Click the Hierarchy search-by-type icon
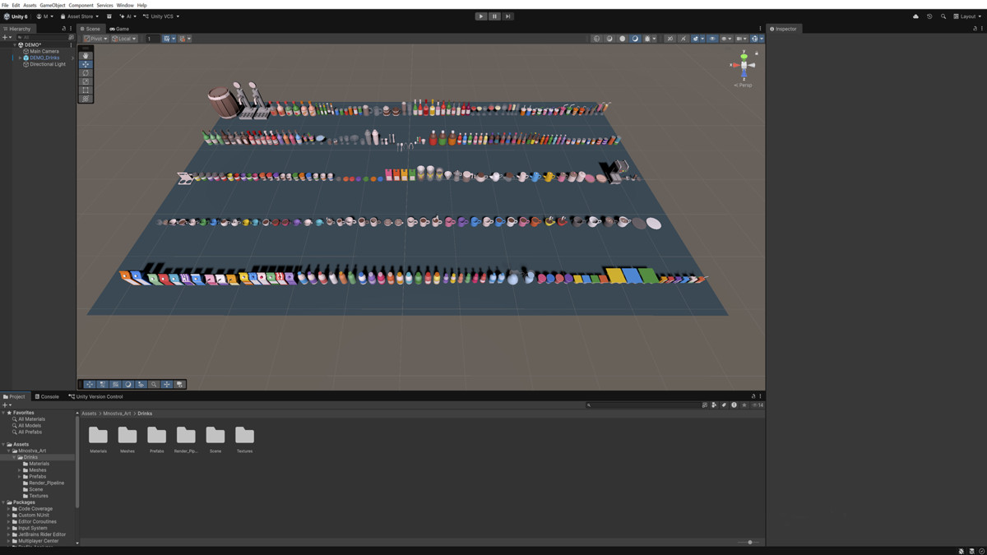987x555 pixels. (71, 37)
